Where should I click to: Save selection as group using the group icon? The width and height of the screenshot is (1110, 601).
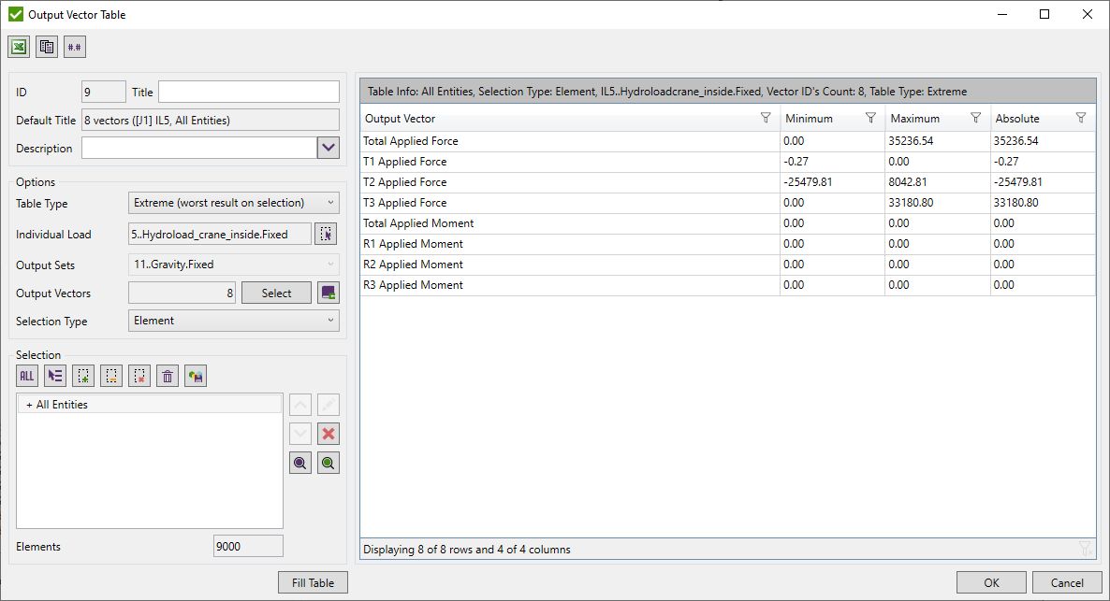tap(195, 375)
